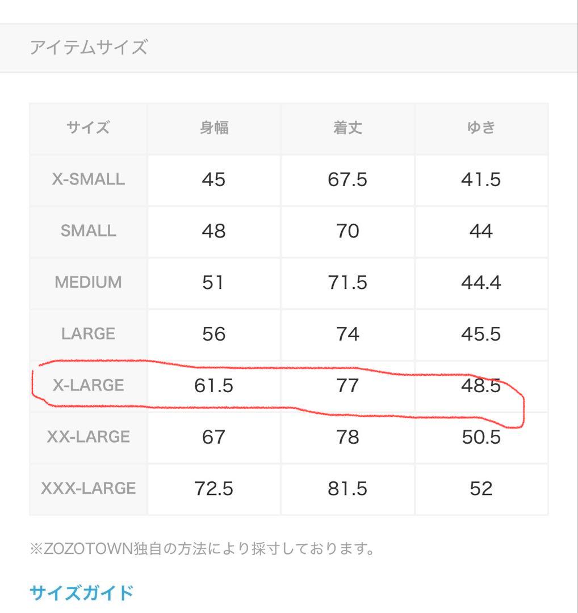Viewport: 578px width, 613px height.
Task: Click the ZOZOTOWN measurement note text
Action: (x=202, y=549)
